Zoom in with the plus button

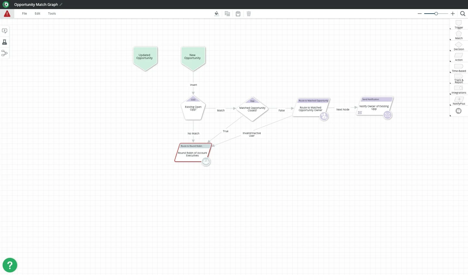[453, 14]
